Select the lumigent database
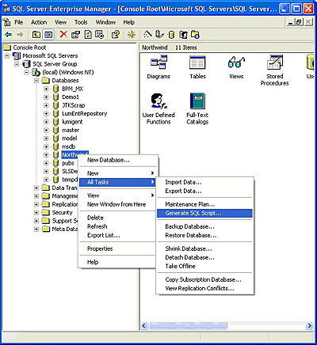 click(72, 122)
